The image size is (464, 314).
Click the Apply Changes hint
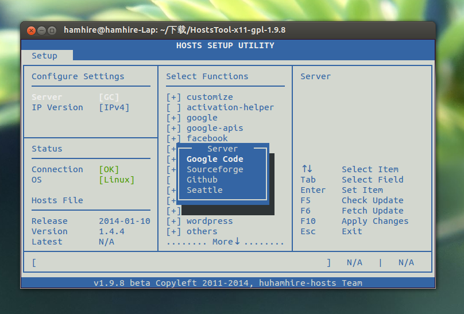(x=375, y=221)
